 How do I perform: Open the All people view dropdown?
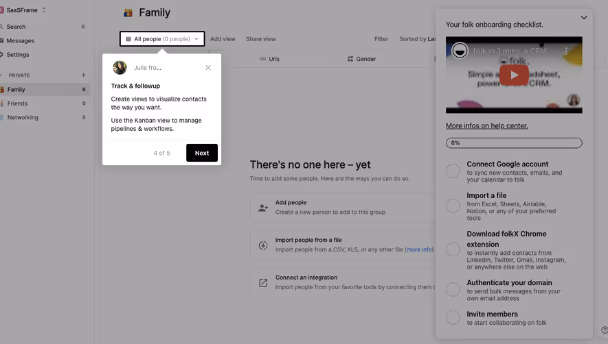[162, 38]
